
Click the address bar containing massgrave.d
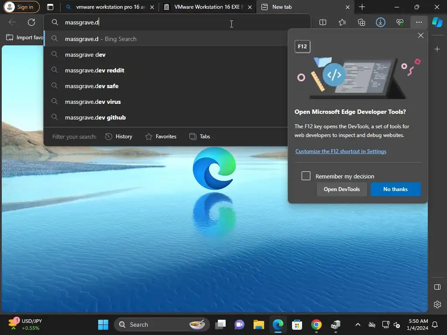(x=177, y=22)
